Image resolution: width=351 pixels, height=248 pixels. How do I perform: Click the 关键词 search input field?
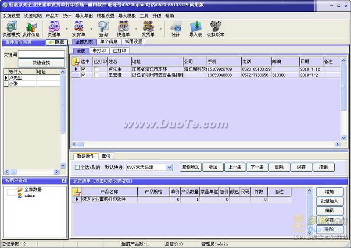coord(41,54)
